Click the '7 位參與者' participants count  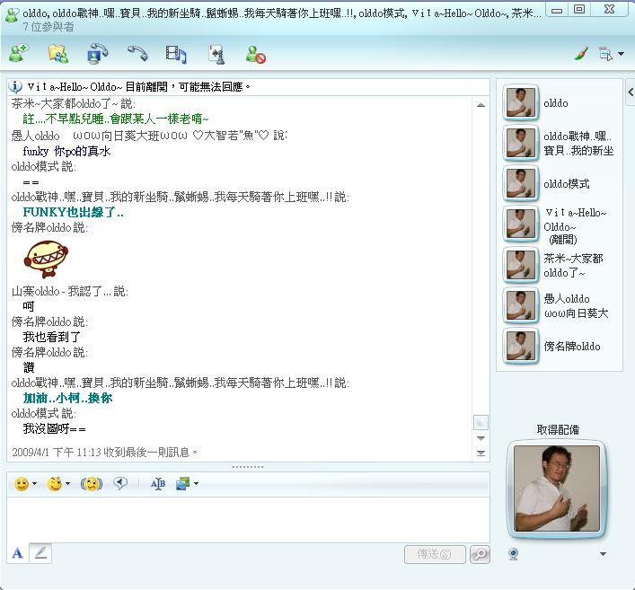(x=49, y=27)
